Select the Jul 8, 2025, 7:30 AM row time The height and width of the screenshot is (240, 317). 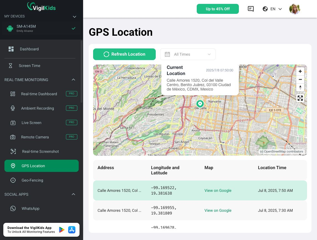point(275,210)
